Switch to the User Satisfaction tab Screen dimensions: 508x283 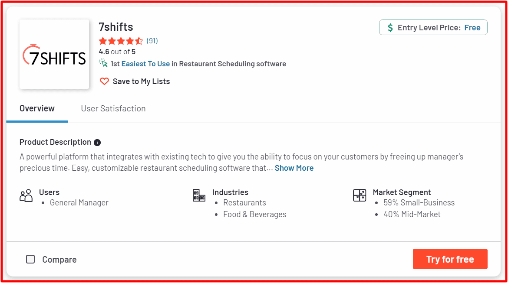click(113, 109)
